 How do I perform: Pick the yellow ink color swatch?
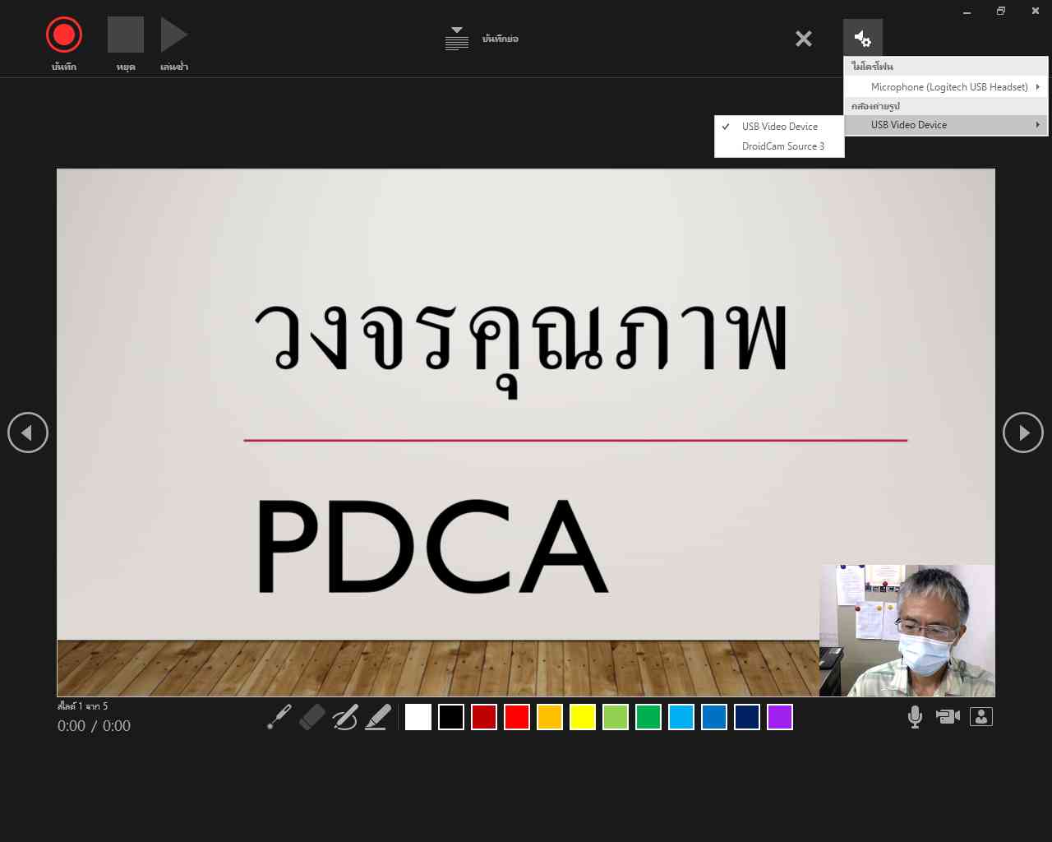583,717
